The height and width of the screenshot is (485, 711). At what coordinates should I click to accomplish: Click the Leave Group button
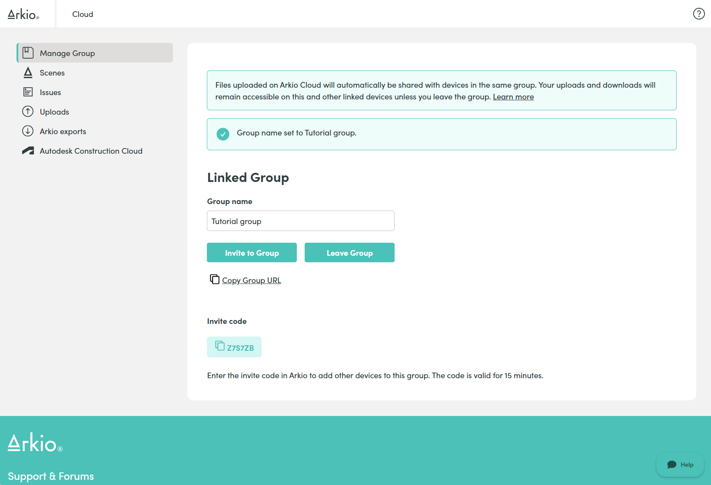(349, 252)
